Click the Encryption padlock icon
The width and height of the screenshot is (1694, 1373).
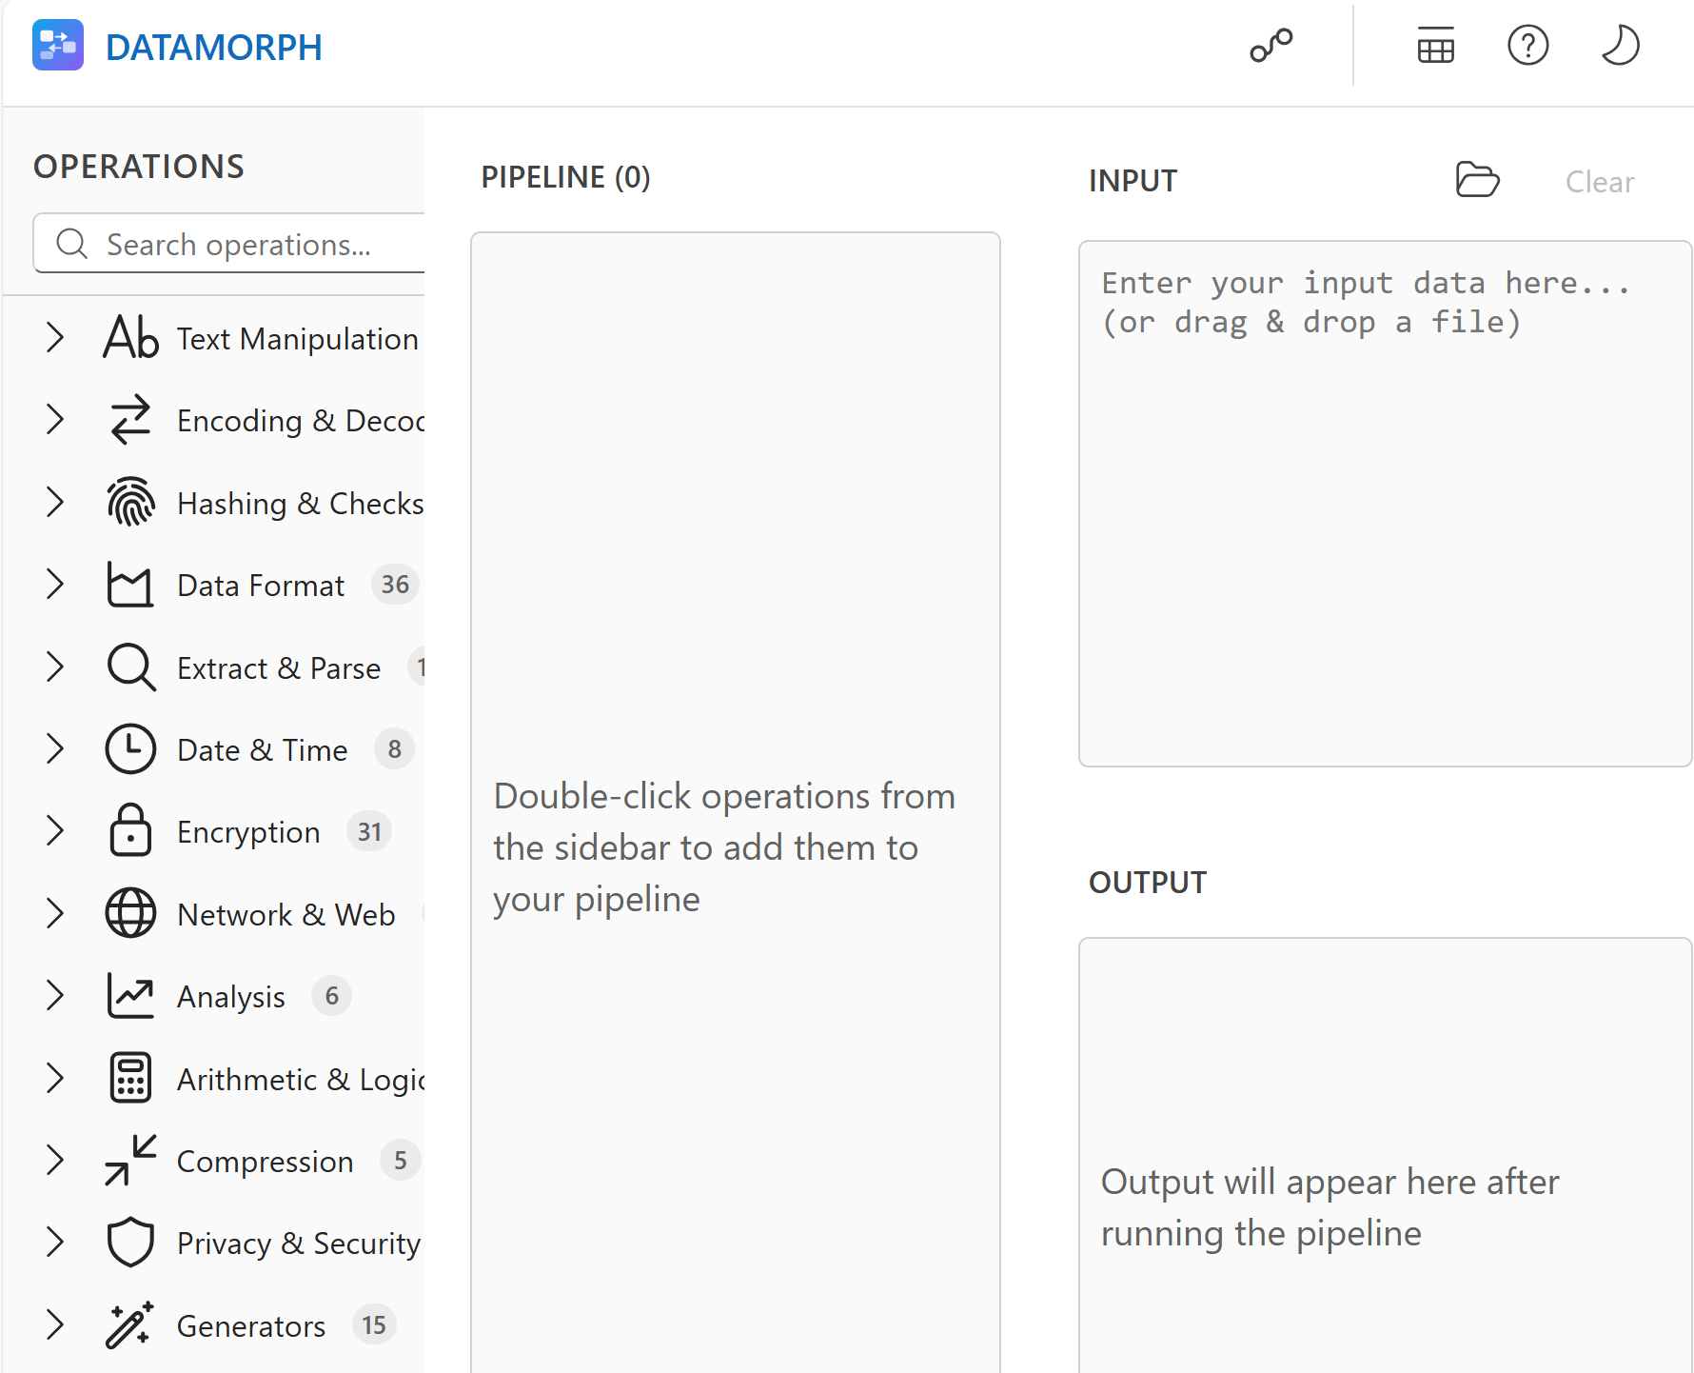point(130,831)
